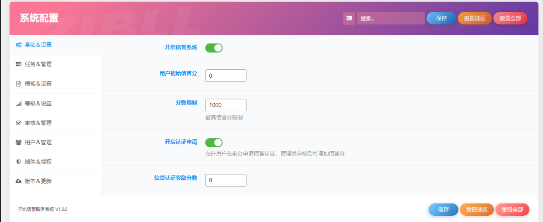The image size is (543, 222).
Task: Click the checkbox icon beside 审核&管理
Action: coord(18,123)
